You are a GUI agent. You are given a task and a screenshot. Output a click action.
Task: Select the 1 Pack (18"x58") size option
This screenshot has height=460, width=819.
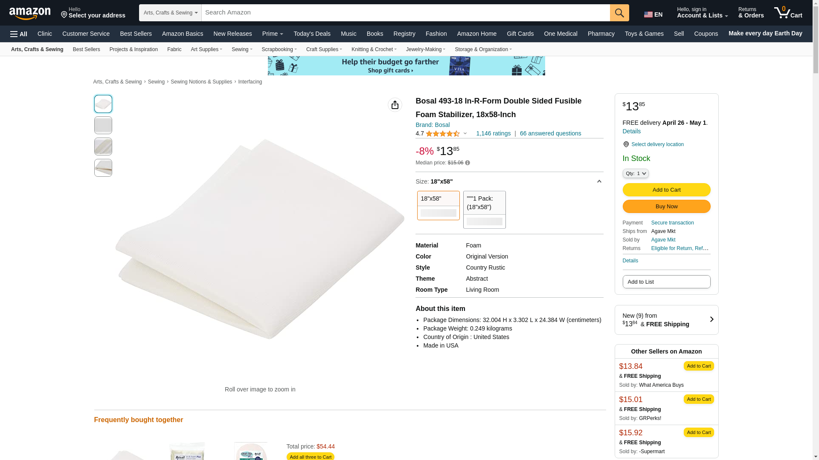[x=485, y=210]
